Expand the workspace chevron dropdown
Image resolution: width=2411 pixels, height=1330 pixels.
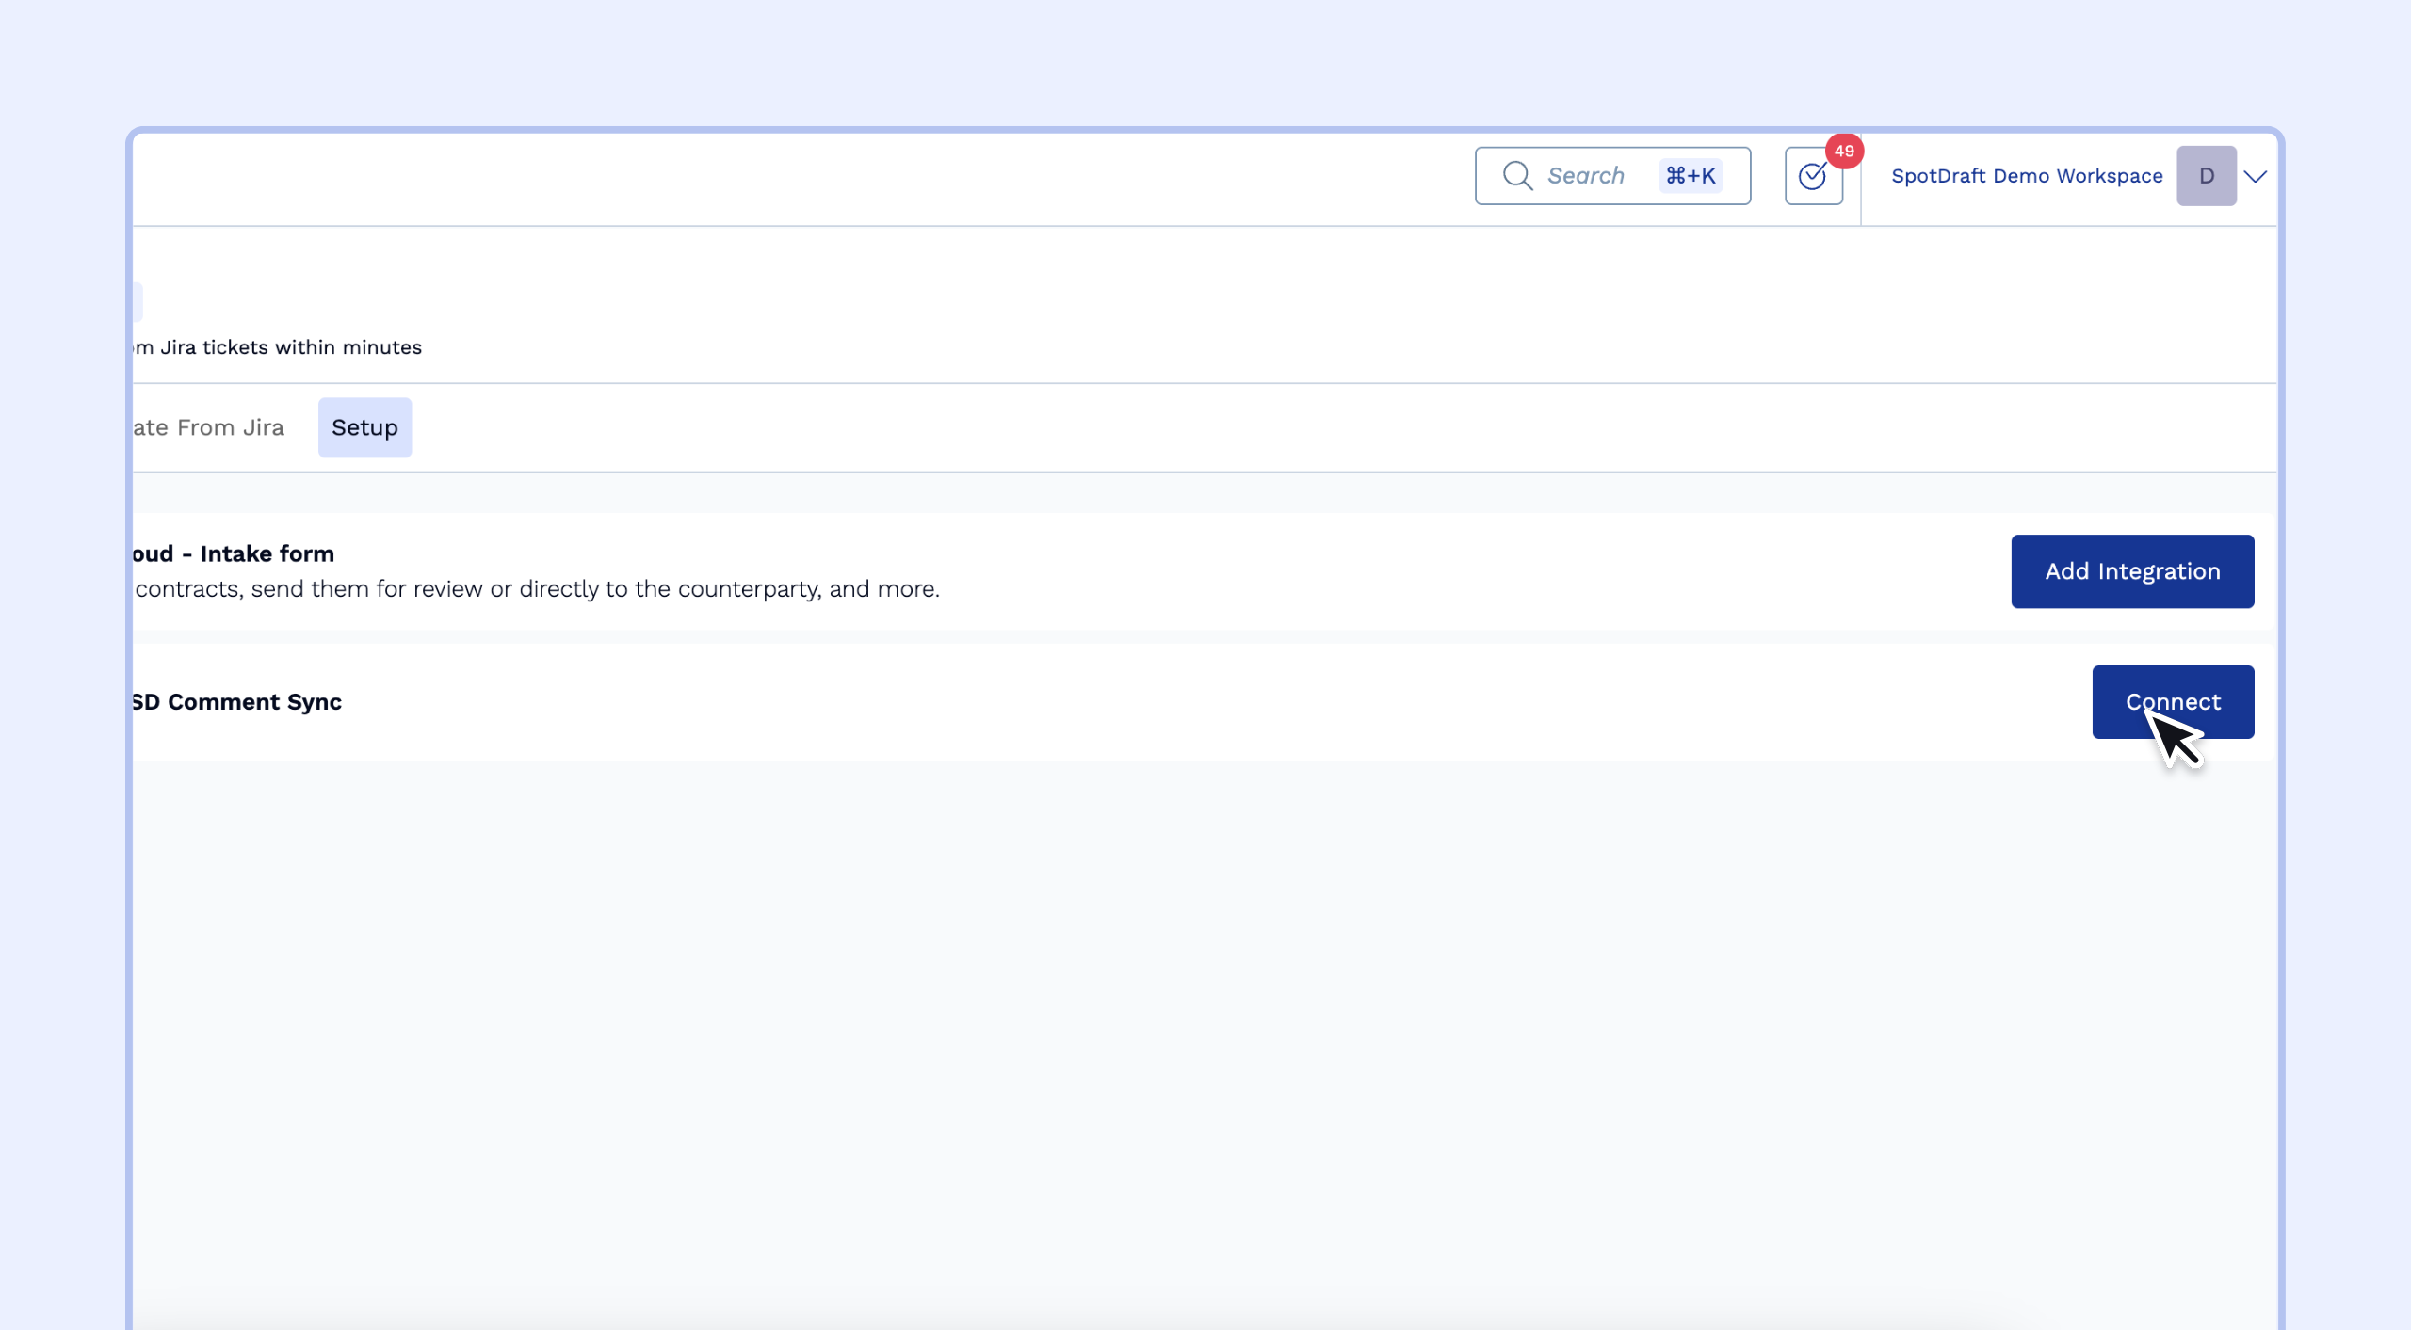coord(2256,177)
